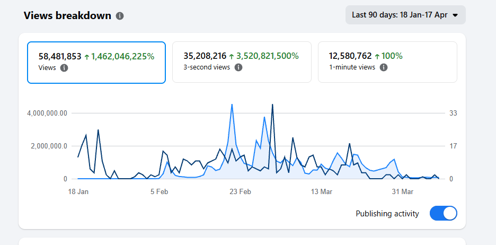Click green up arrow before 3,520,821,500%

(232, 56)
